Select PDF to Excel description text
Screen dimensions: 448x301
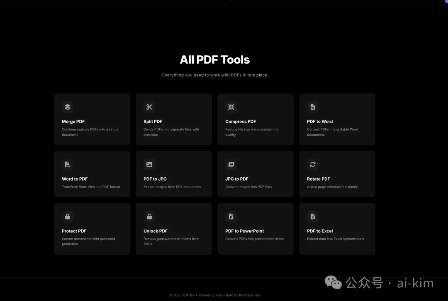[x=336, y=239]
